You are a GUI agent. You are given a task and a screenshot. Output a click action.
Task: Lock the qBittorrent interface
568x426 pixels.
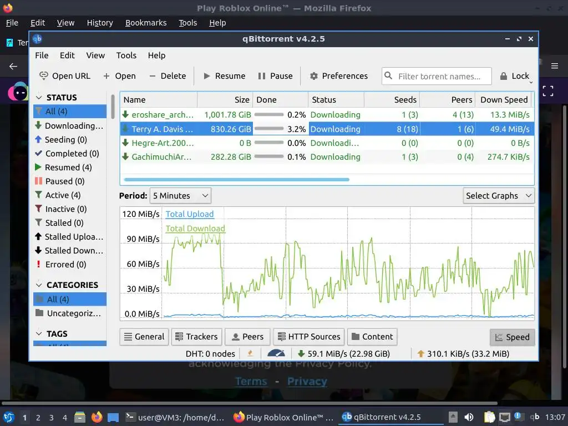(x=514, y=76)
